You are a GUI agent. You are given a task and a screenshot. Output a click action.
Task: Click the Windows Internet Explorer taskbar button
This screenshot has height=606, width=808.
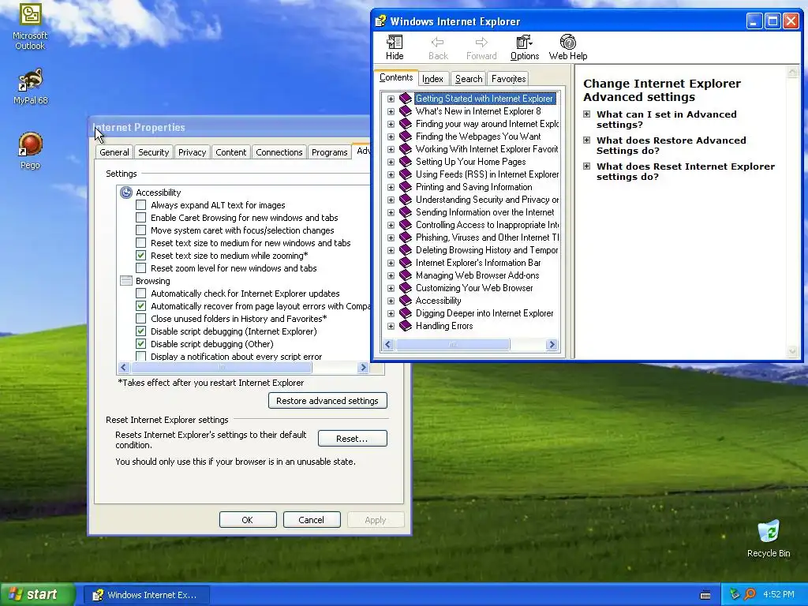tap(147, 595)
